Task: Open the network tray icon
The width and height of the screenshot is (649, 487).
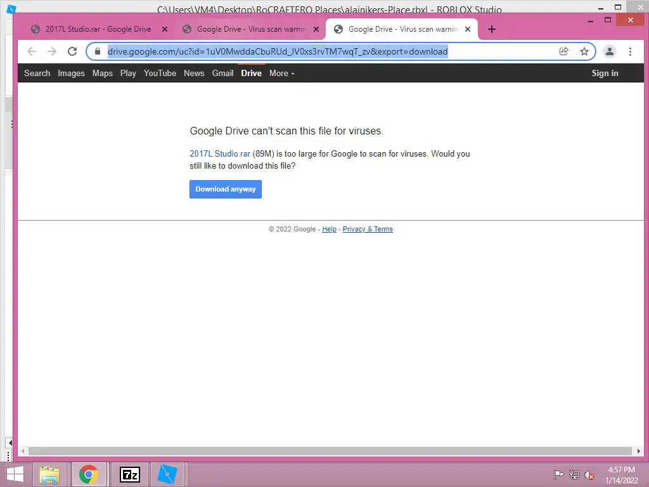Action: (574, 474)
